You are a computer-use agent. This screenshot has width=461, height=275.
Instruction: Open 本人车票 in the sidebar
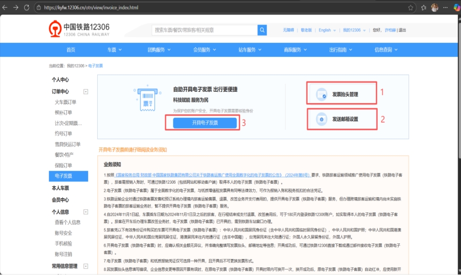pos(60,188)
